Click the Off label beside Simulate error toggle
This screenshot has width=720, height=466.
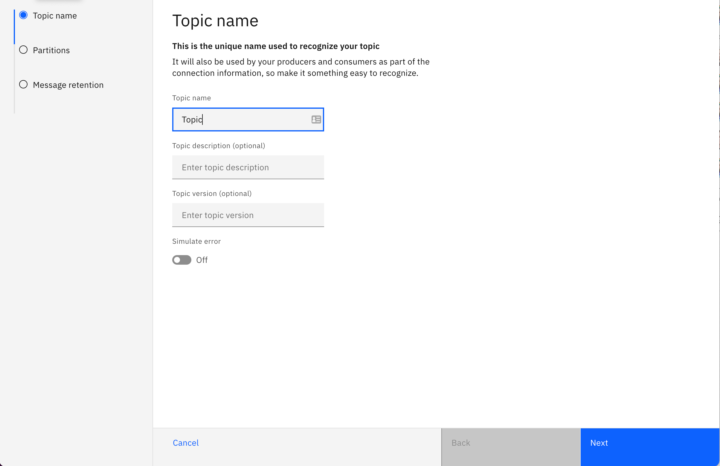pos(202,260)
